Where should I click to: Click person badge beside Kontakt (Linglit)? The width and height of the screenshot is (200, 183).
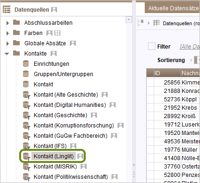pos(80,156)
